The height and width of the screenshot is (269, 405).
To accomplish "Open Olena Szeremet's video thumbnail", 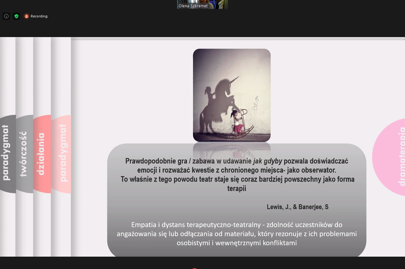I will point(202,4).
